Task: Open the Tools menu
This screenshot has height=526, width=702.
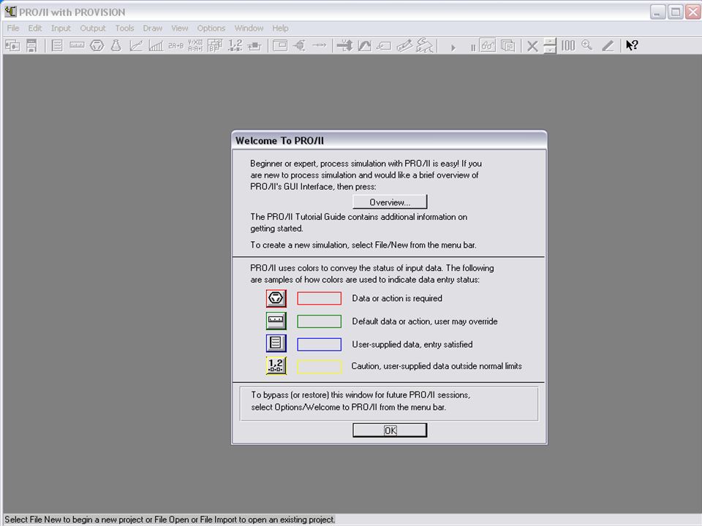Action: point(124,28)
